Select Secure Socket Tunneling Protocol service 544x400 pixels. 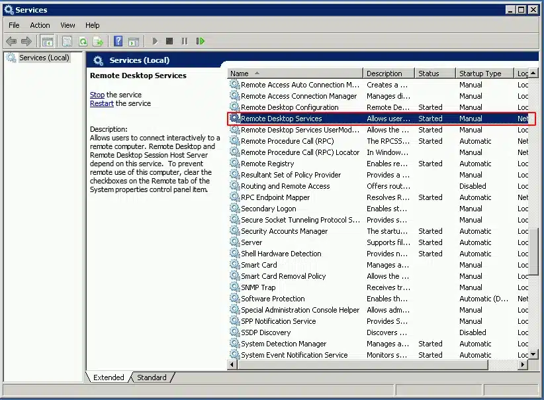coord(379,220)
